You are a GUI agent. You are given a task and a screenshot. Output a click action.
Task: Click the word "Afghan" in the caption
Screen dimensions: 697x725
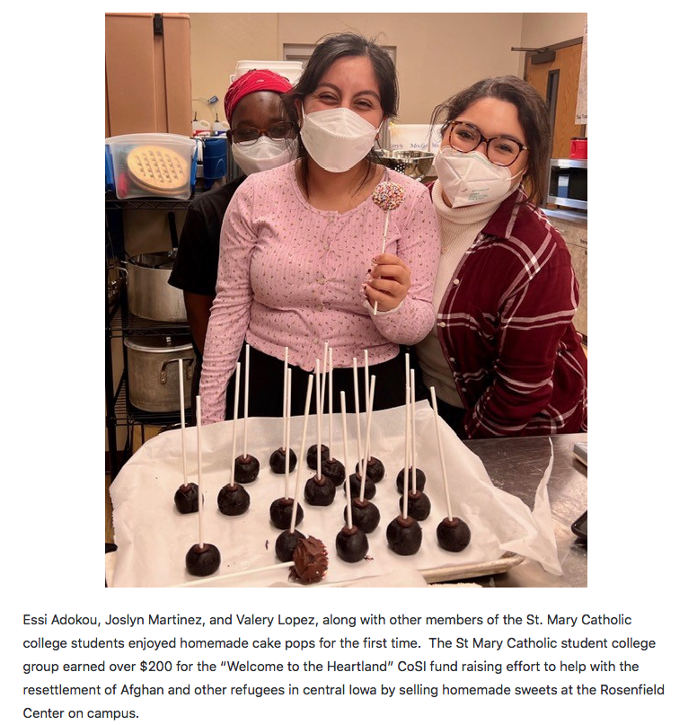pos(142,690)
